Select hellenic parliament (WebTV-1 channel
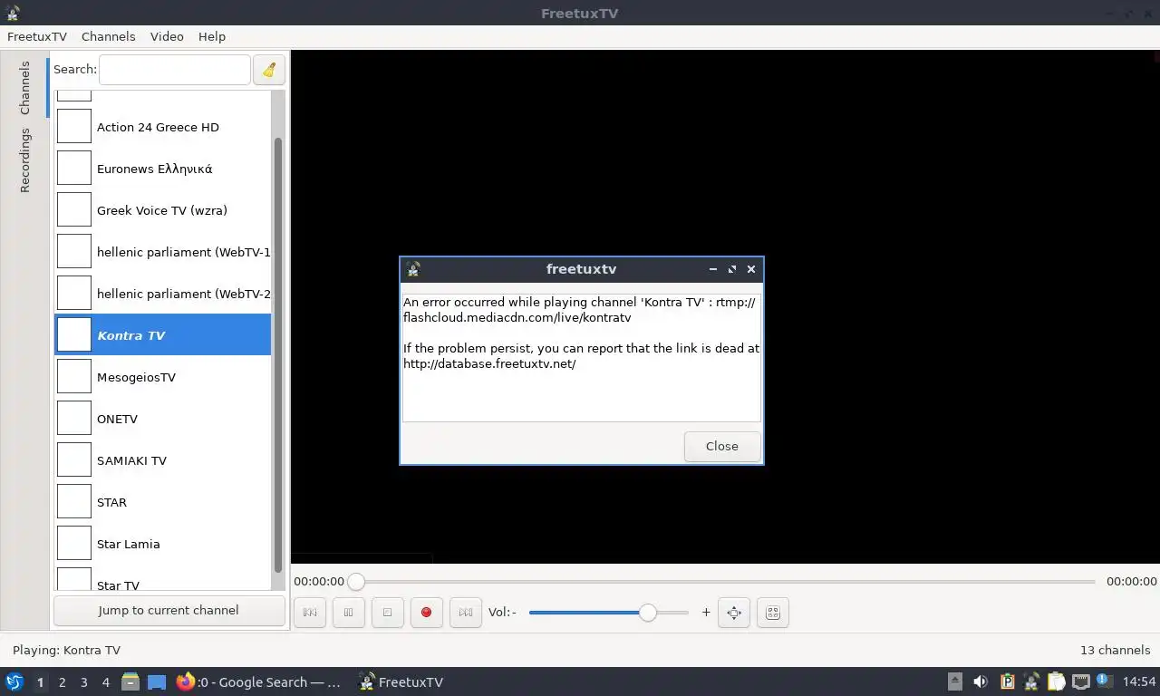The height and width of the screenshot is (696, 1160). coord(163,252)
